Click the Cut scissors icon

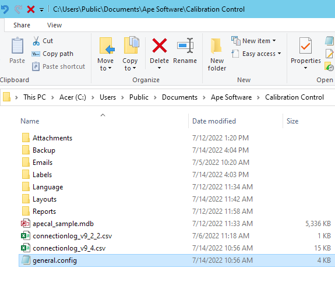tap(36, 41)
